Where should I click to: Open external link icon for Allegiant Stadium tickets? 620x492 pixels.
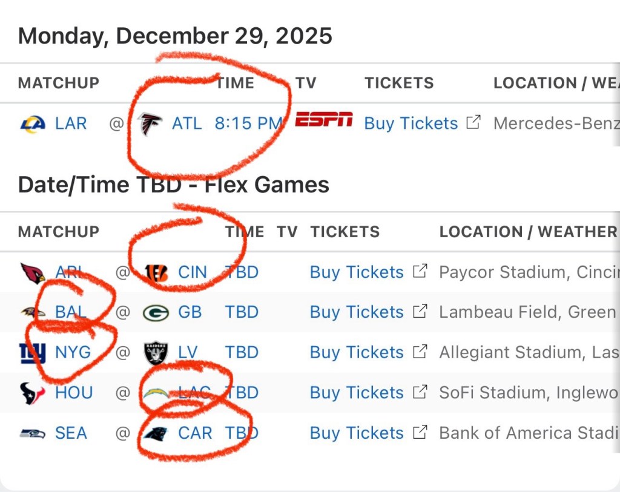click(420, 352)
